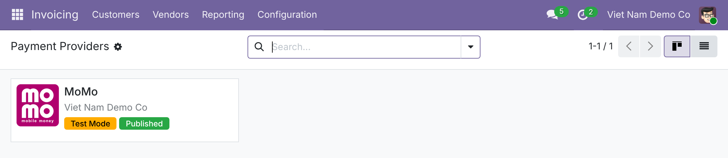
Task: Expand the search options dropdown arrow
Action: (471, 47)
